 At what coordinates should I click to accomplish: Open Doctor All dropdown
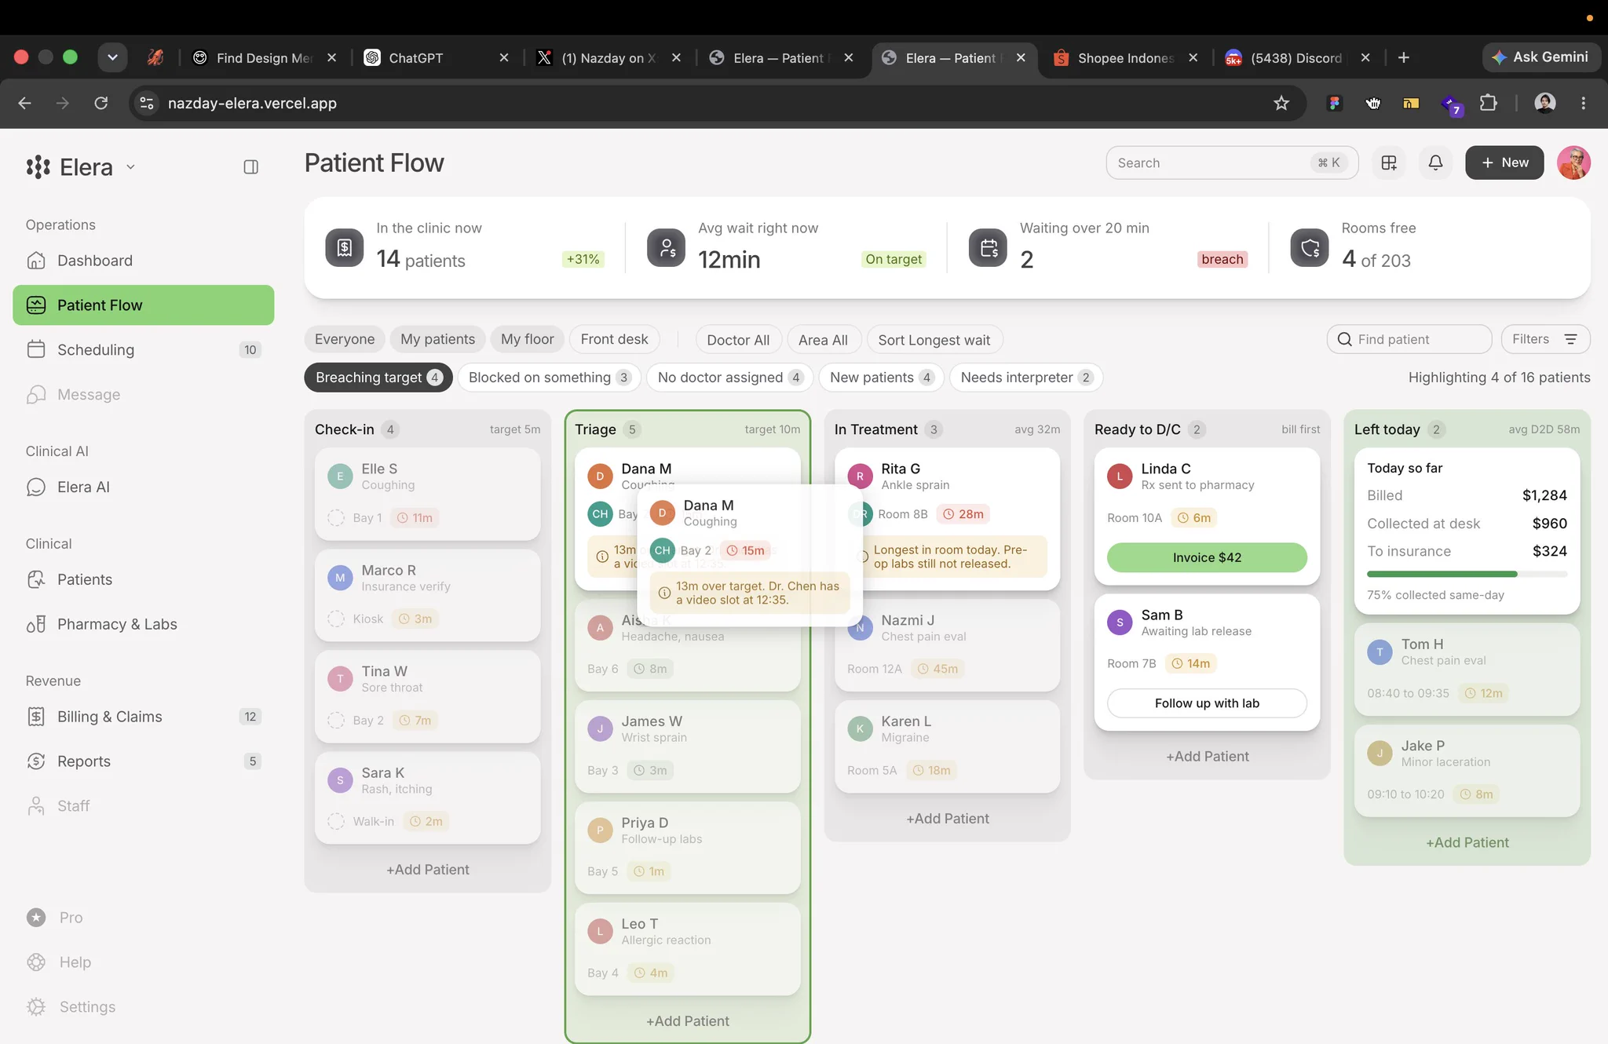click(738, 340)
